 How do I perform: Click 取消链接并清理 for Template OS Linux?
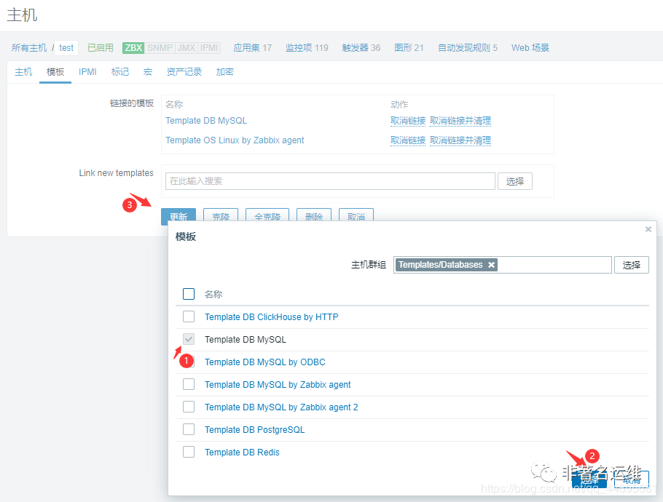[x=460, y=140]
